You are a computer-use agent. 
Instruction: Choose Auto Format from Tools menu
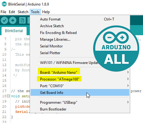click(80, 19)
